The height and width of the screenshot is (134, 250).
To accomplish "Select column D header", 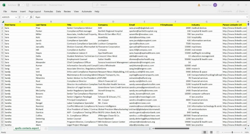I will click(113, 22).
